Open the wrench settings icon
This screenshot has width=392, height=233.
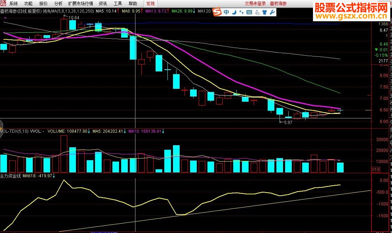(272, 12)
